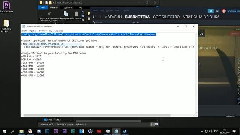Open Windows notification center
Screen dimensions: 240x135
click(x=234, y=131)
